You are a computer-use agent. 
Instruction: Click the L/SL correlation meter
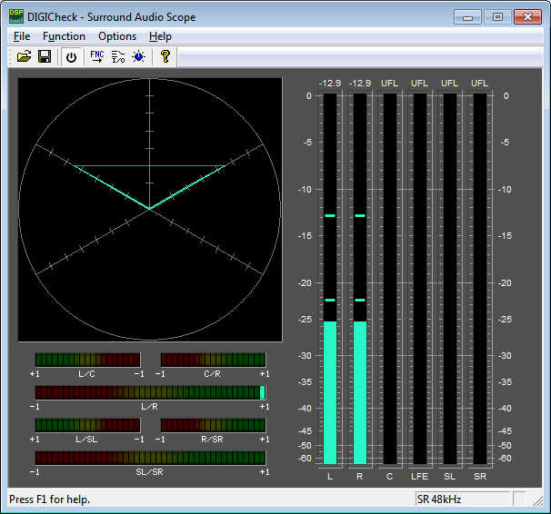(87, 425)
